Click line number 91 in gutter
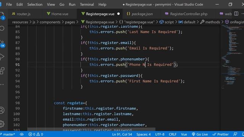 18,65
